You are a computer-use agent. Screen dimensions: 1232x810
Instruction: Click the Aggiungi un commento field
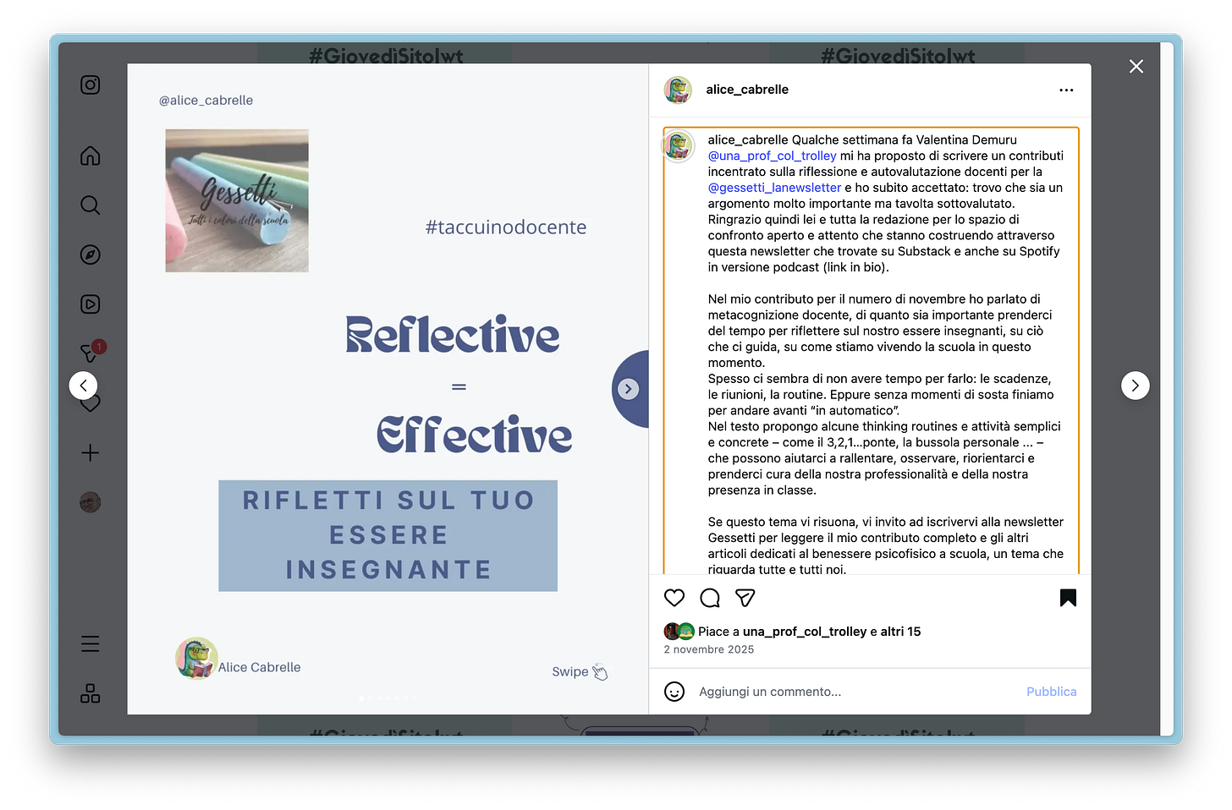[856, 692]
